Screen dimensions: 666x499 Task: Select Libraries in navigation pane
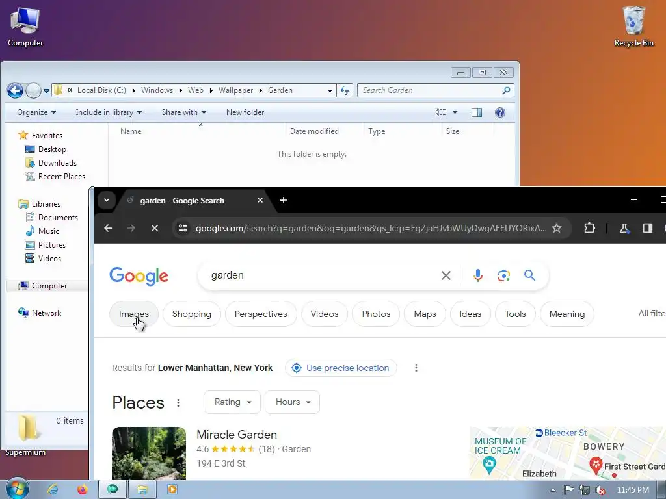click(x=40, y=204)
